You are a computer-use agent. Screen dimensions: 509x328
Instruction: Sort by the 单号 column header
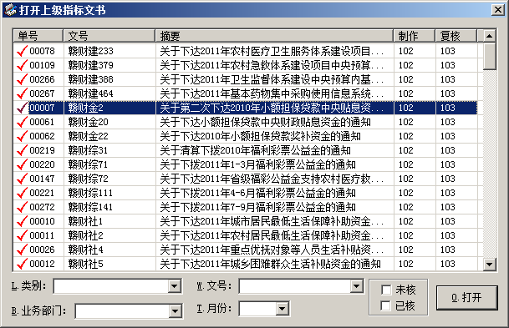tap(38, 36)
